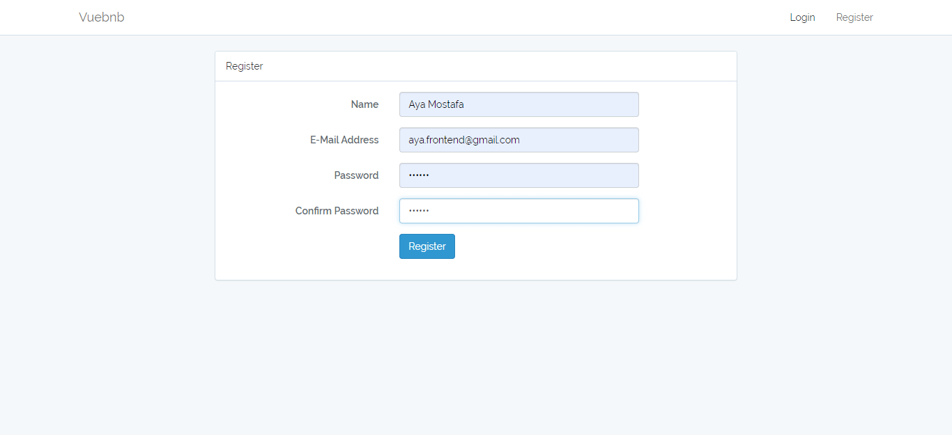Viewport: 952px width, 435px height.
Task: Focus the Confirm Password field
Action: tap(519, 211)
